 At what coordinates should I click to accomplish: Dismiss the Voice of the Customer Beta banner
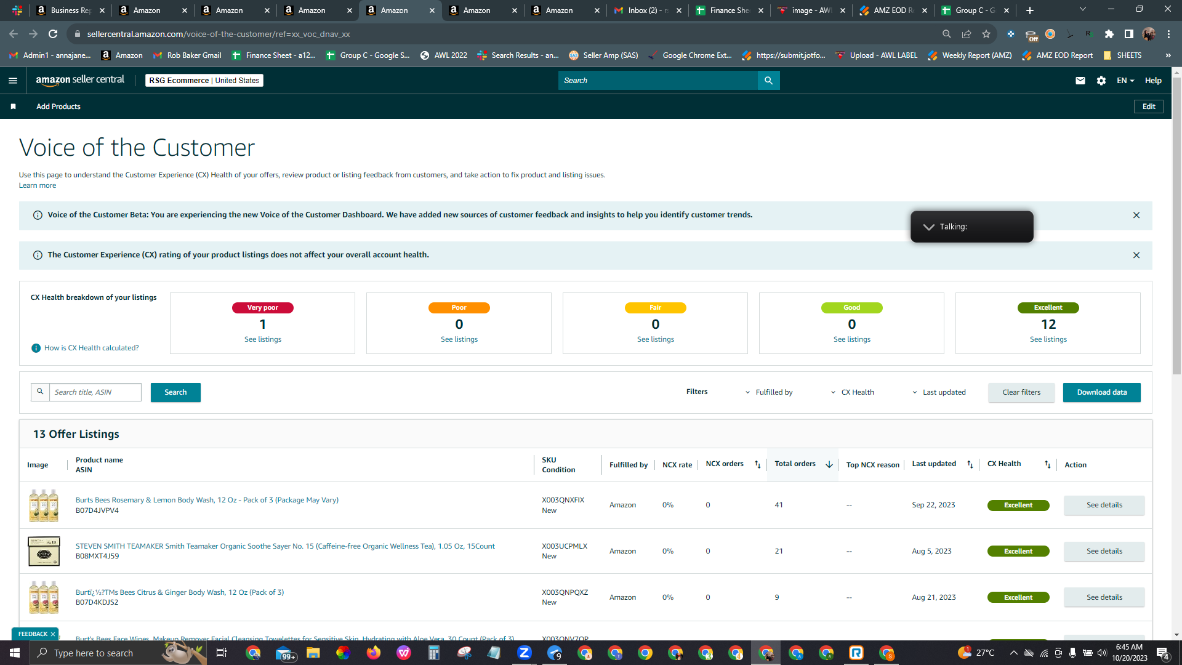click(x=1136, y=216)
